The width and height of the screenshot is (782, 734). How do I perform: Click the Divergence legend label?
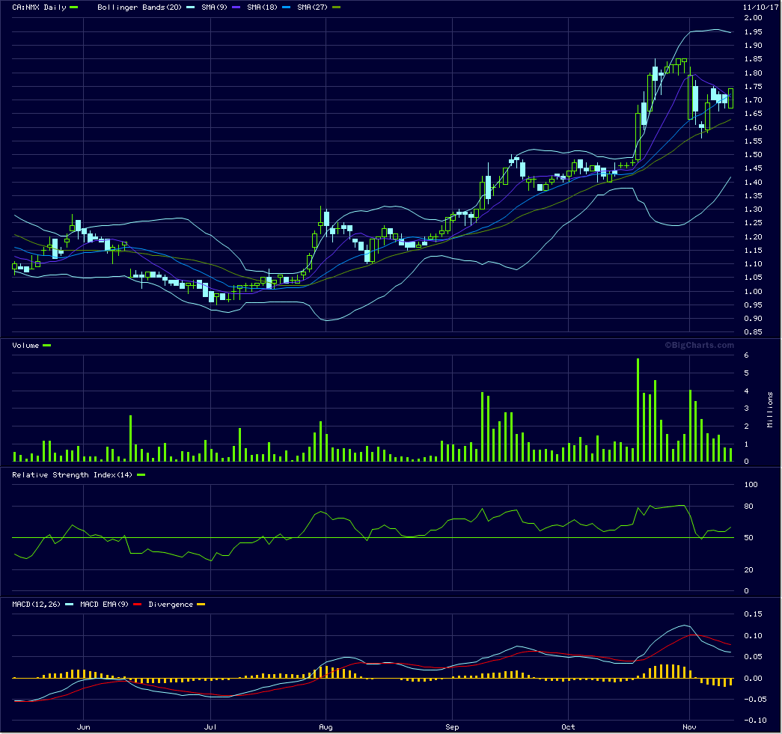[171, 604]
